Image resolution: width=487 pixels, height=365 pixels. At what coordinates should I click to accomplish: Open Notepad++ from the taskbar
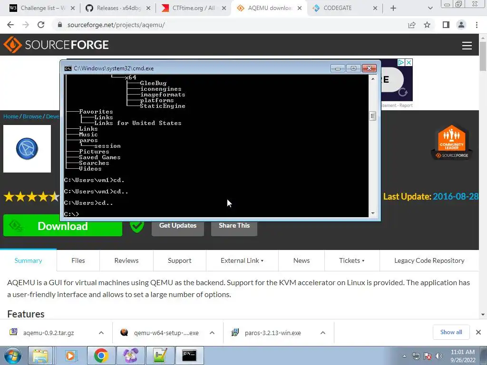tap(160, 355)
